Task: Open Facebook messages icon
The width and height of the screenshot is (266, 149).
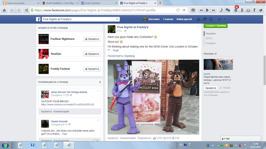Action: click(x=205, y=19)
